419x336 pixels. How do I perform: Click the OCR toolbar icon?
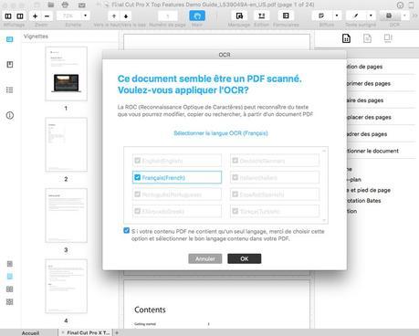pos(389,16)
